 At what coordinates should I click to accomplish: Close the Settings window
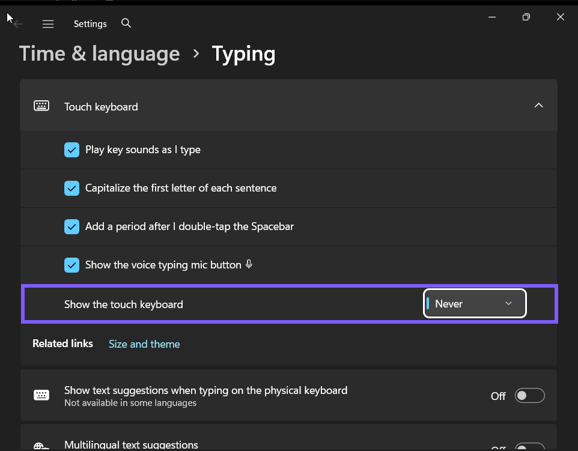[561, 17]
